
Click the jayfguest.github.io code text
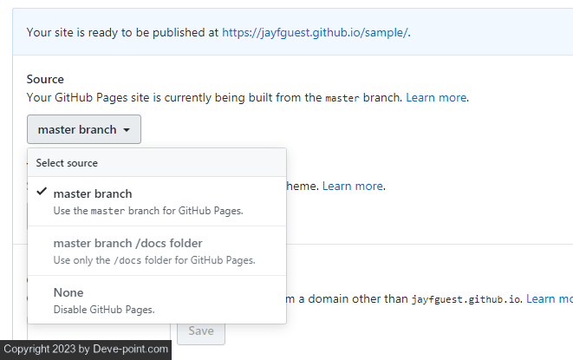(x=466, y=299)
